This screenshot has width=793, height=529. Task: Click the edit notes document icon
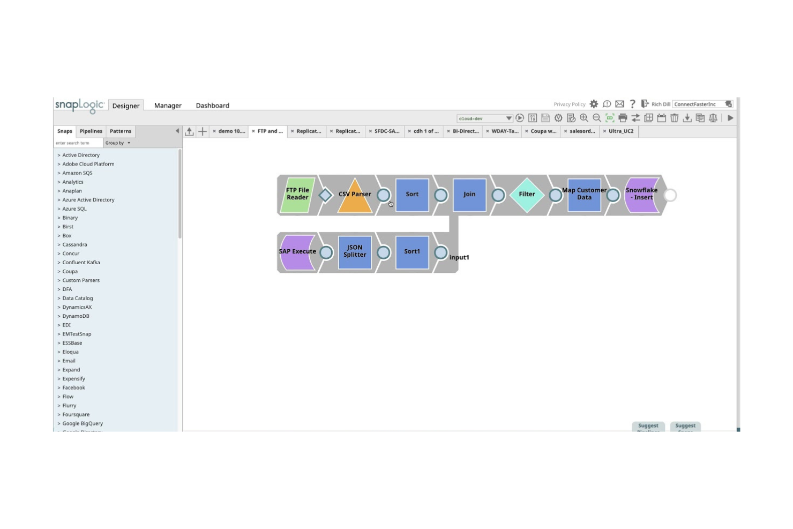coord(571,118)
